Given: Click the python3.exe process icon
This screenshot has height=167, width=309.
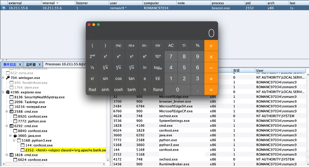Looking at the screenshot, I should (x=19, y=140).
